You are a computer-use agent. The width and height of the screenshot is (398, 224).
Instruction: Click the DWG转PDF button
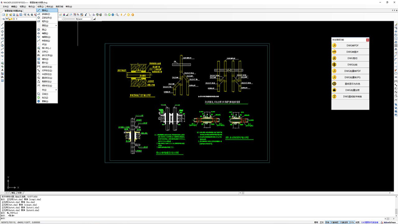tap(350, 45)
